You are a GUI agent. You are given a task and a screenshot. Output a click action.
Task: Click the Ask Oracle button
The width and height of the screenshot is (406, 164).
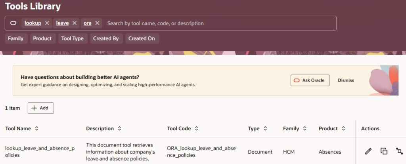pos(310,80)
